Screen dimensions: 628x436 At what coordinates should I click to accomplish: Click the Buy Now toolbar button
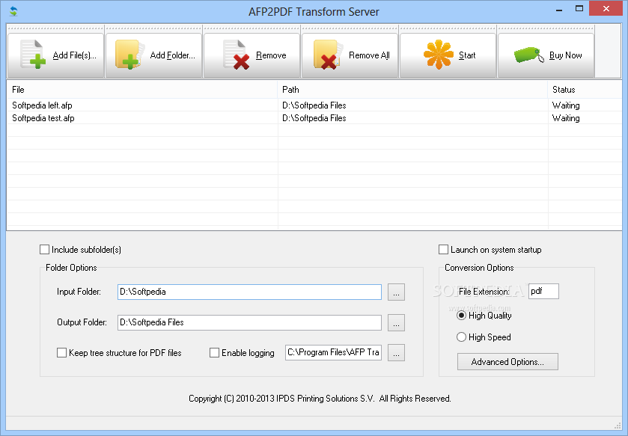coord(546,55)
